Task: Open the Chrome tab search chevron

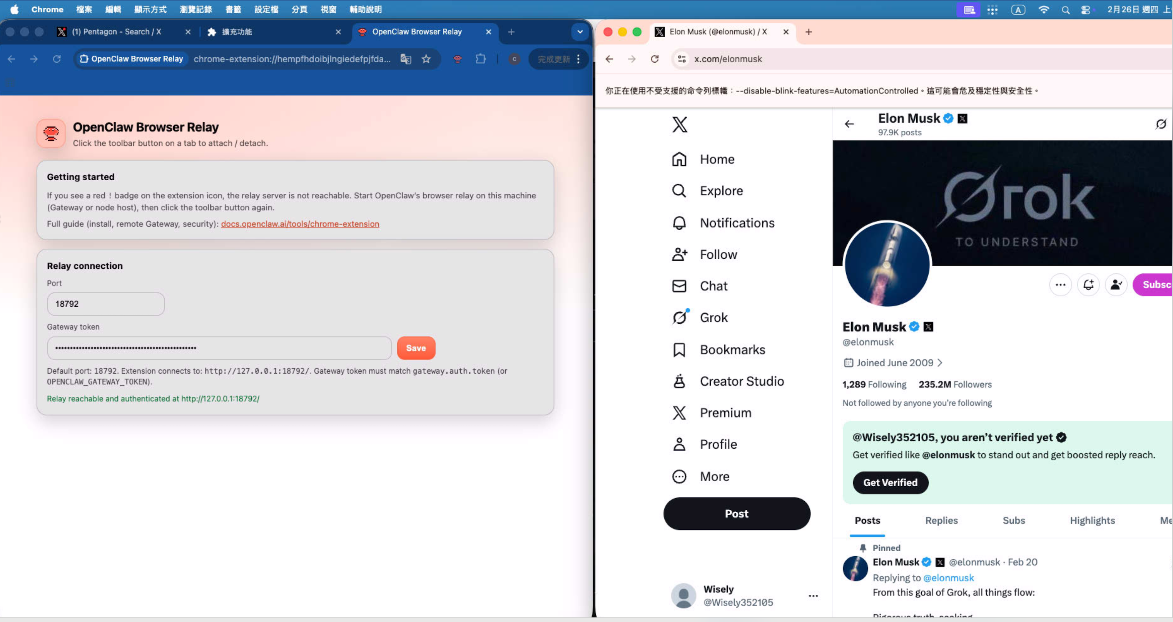Action: tap(580, 32)
